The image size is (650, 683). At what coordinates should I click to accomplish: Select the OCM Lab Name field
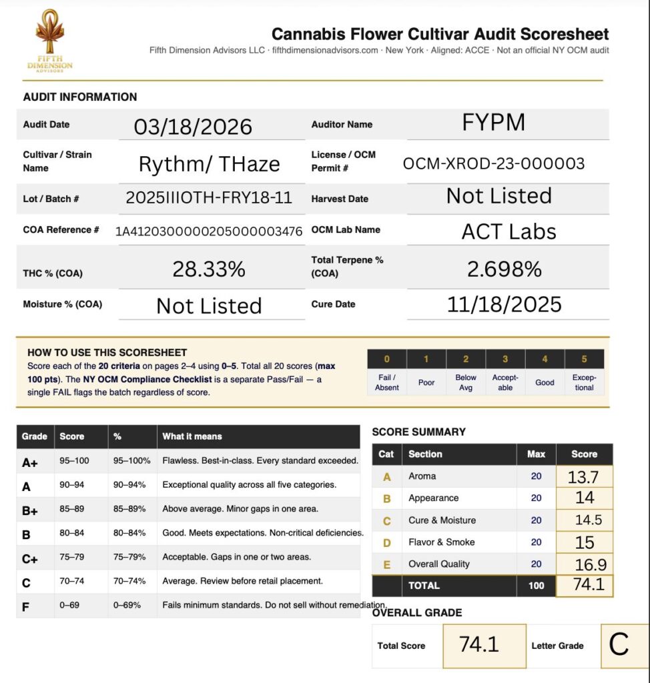[507, 231]
